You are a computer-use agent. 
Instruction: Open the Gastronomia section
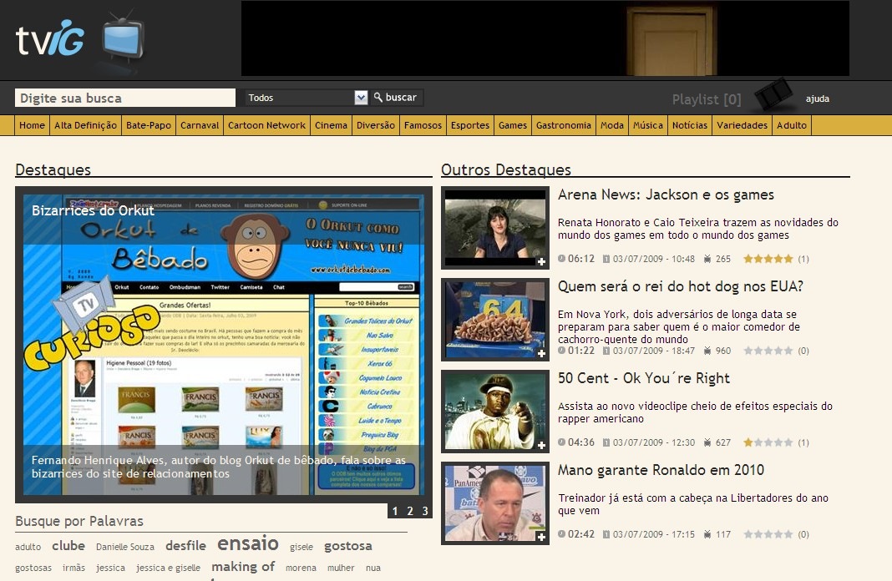pos(563,125)
